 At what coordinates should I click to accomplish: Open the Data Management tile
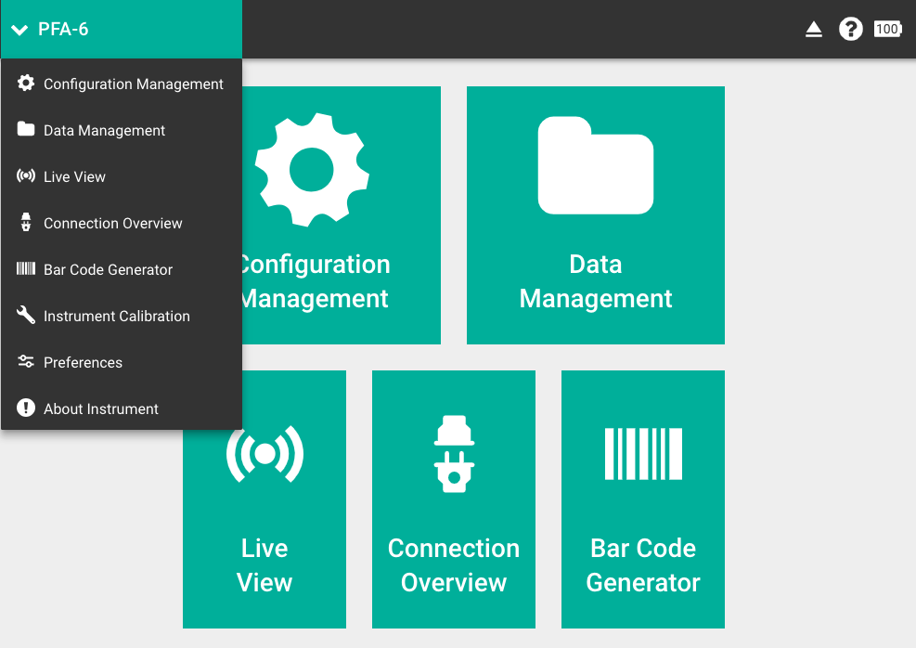coord(595,215)
